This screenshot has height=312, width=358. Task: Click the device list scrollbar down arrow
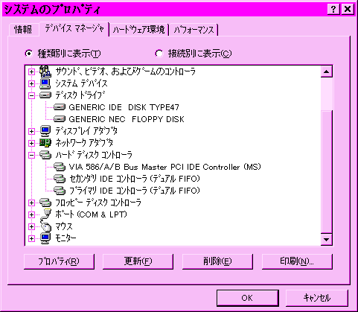tap(326, 240)
